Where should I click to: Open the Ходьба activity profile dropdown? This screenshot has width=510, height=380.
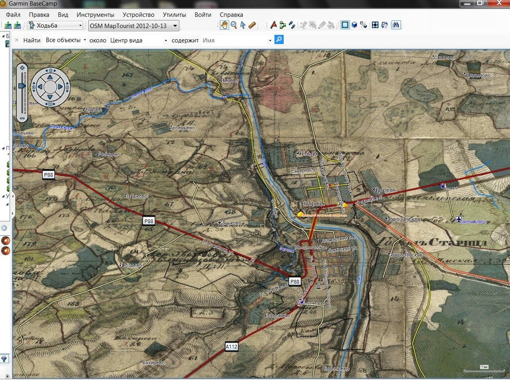(56, 25)
